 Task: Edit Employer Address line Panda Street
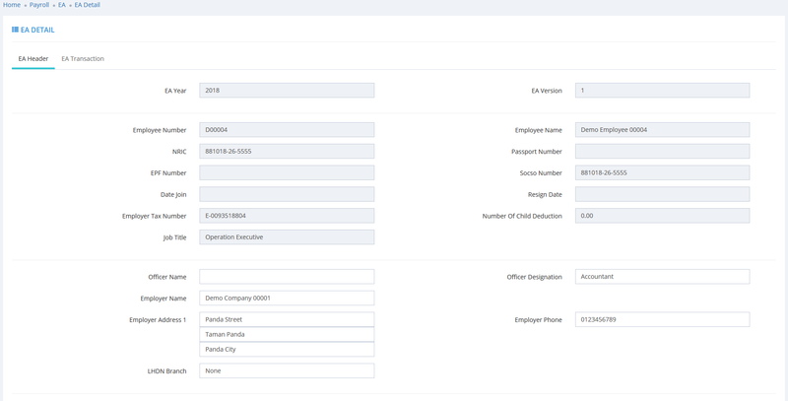(287, 319)
